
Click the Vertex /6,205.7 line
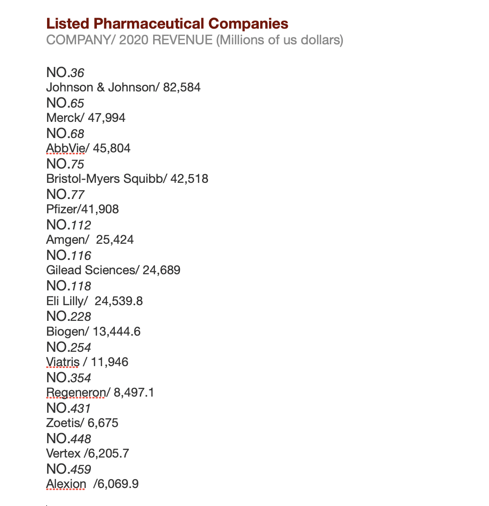[87, 453]
